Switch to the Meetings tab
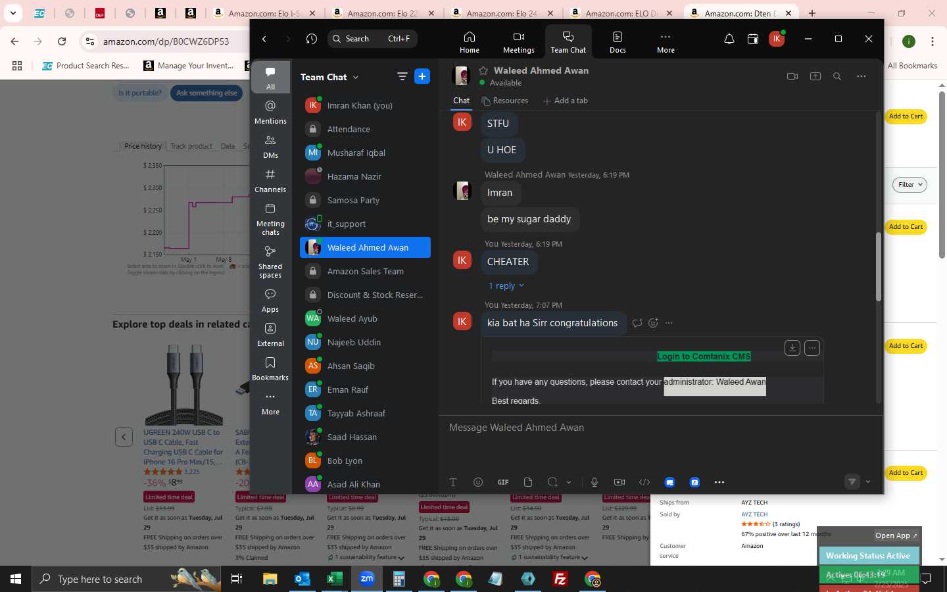Screen dimensions: 947x592 pyautogui.click(x=518, y=42)
